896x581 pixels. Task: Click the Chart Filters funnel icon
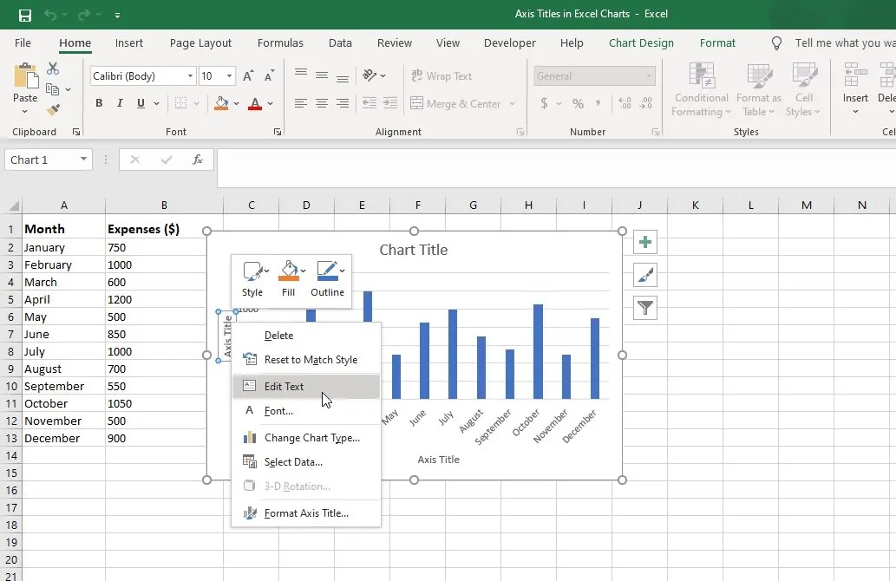644,308
